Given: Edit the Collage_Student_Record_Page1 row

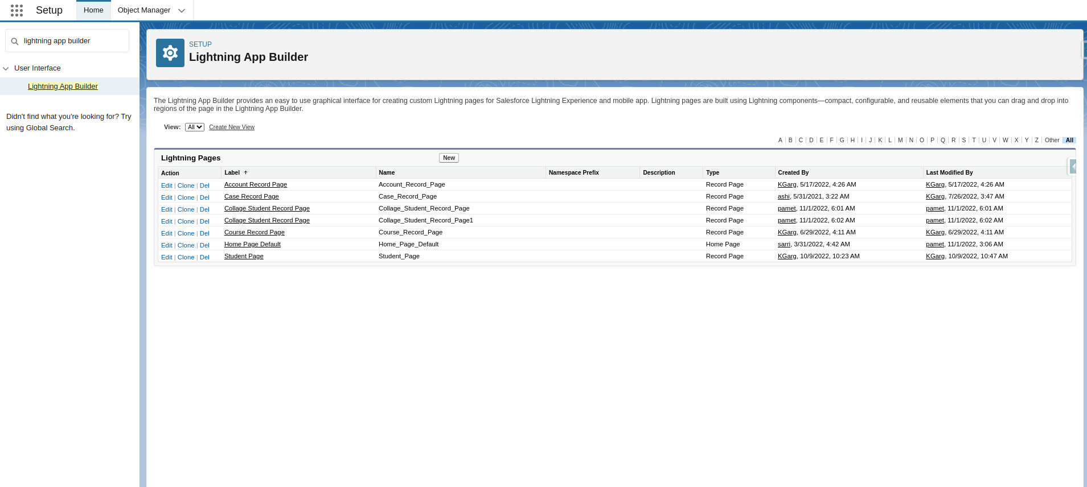Looking at the screenshot, I should coord(166,221).
